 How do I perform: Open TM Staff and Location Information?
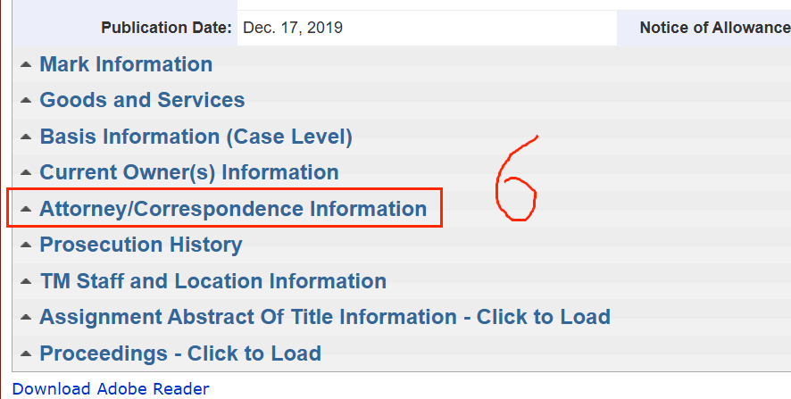click(213, 281)
